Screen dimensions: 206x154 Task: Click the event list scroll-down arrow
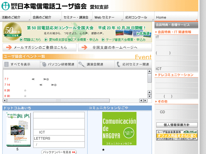[150, 96]
